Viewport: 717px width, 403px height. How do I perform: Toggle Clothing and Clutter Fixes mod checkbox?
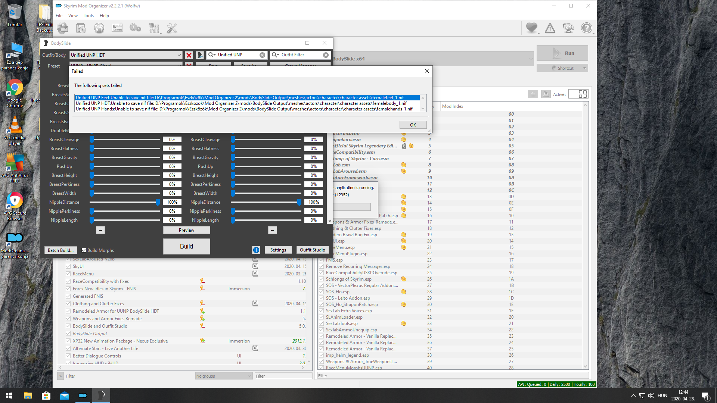tap(68, 304)
